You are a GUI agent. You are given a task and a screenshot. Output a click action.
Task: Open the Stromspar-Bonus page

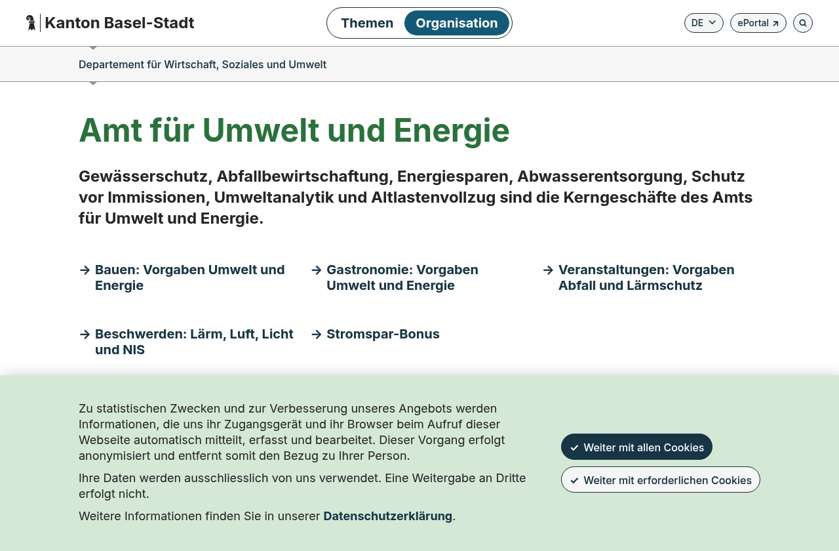(x=383, y=335)
